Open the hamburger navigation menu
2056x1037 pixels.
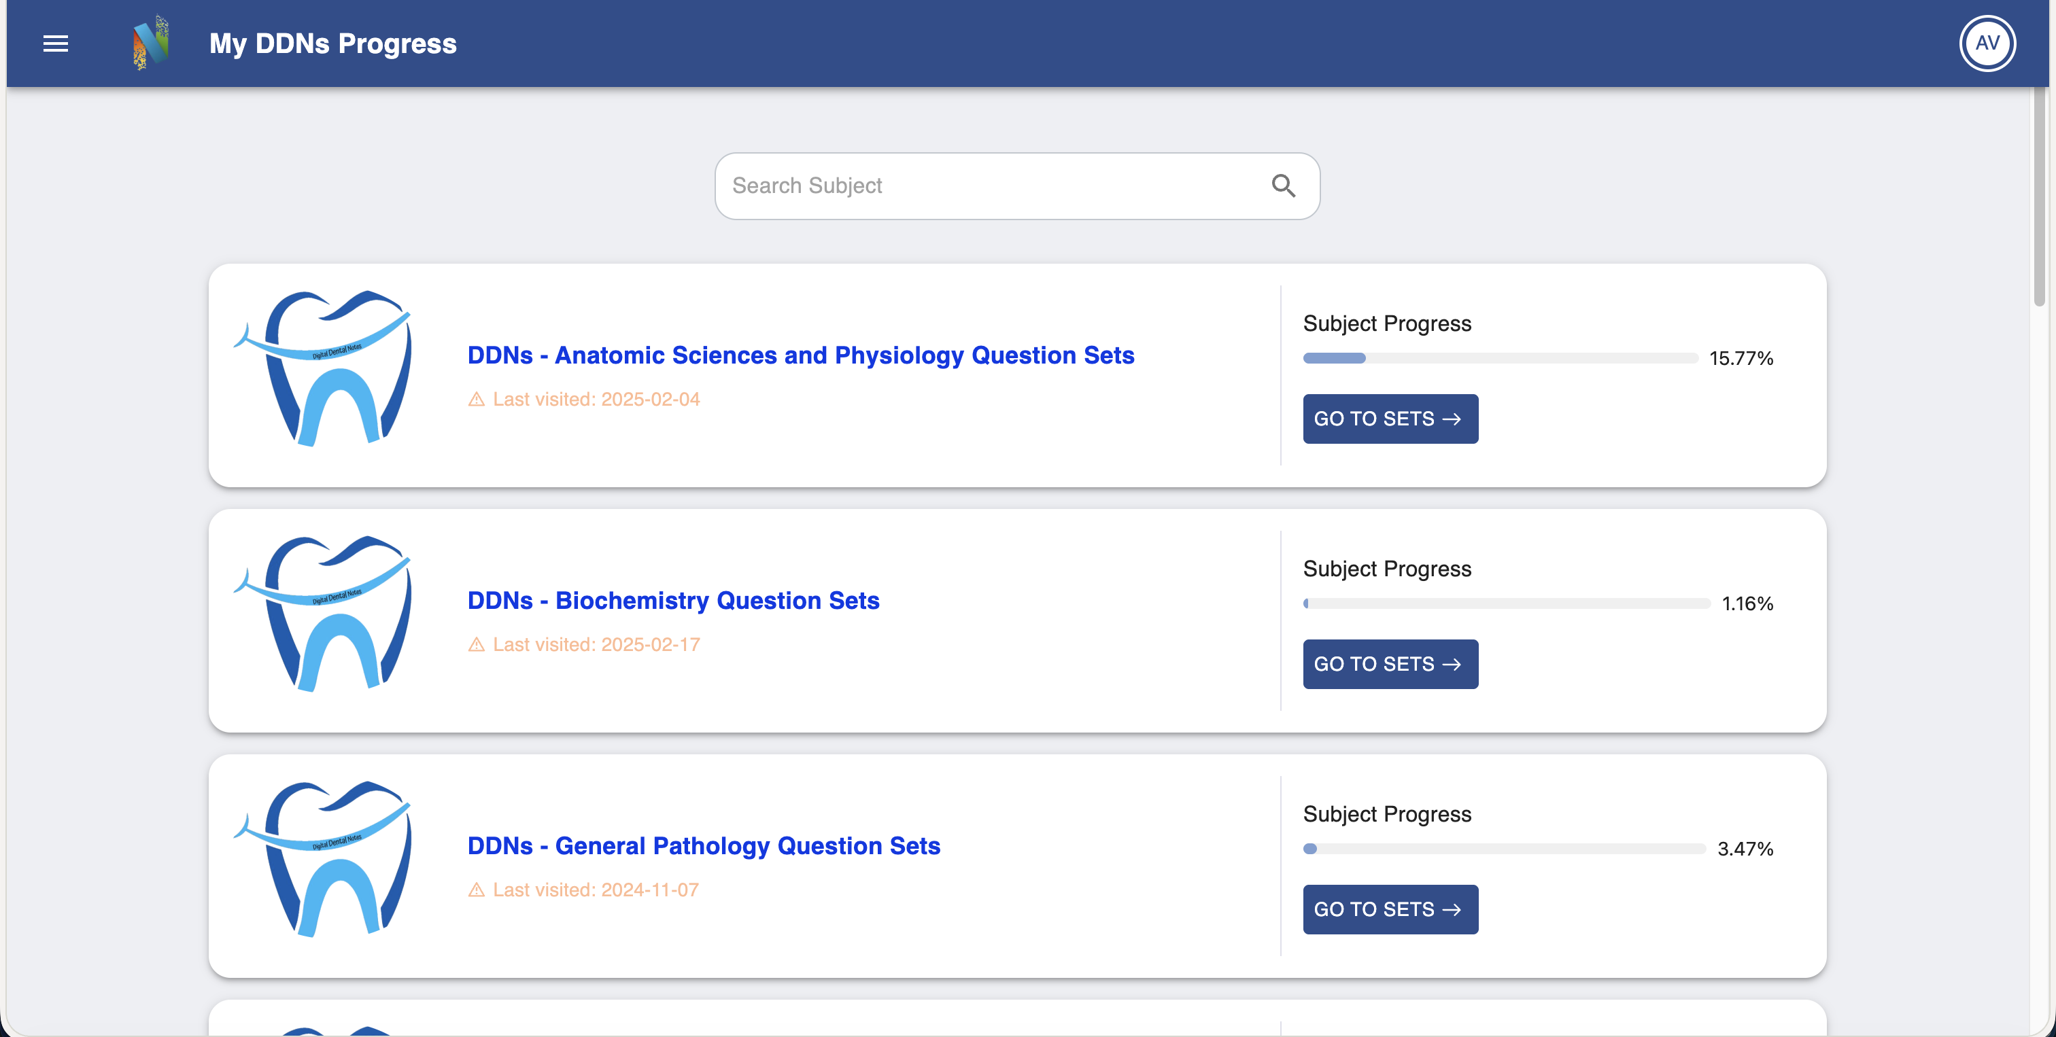[x=55, y=44]
